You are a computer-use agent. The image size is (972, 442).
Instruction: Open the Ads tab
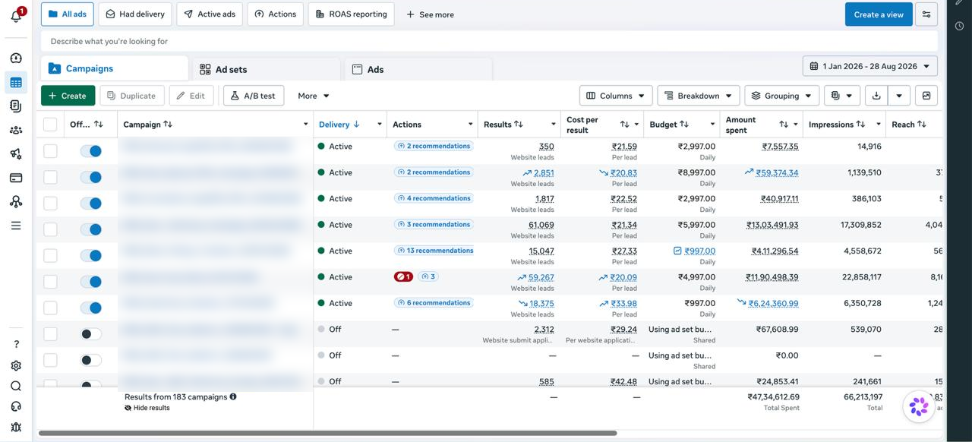point(418,69)
